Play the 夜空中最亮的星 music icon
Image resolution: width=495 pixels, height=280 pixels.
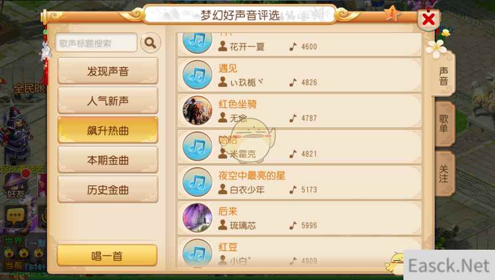tap(197, 182)
